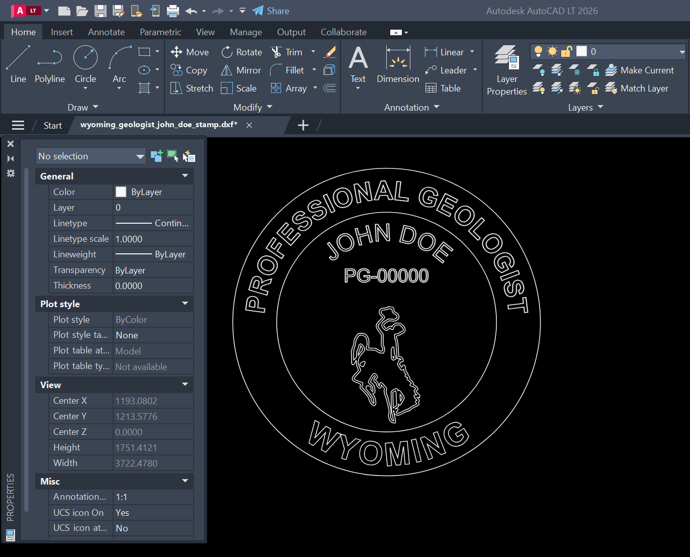Click the ByLayer color swatch in General

[121, 192]
